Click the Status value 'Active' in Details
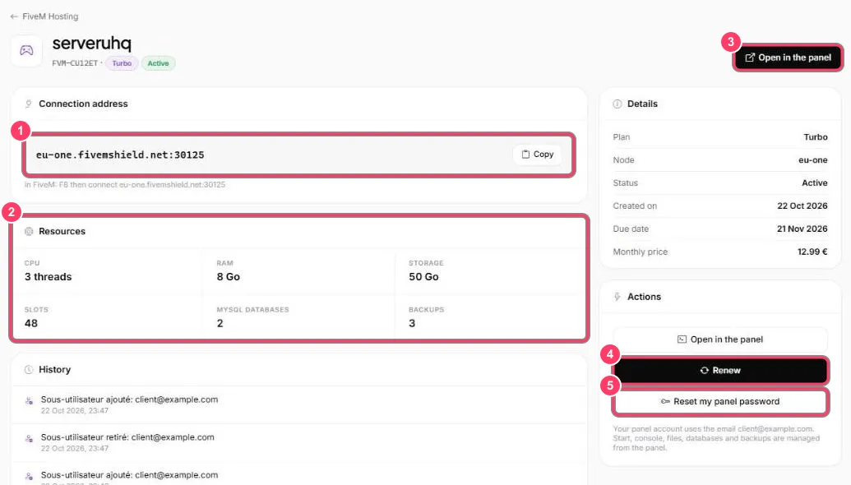 (x=815, y=183)
